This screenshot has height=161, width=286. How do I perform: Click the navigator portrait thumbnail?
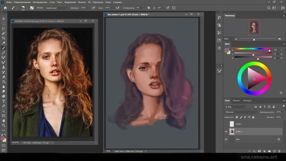tap(254, 27)
